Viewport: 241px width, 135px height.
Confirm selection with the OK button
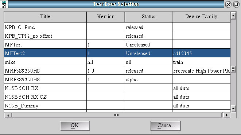75,126
